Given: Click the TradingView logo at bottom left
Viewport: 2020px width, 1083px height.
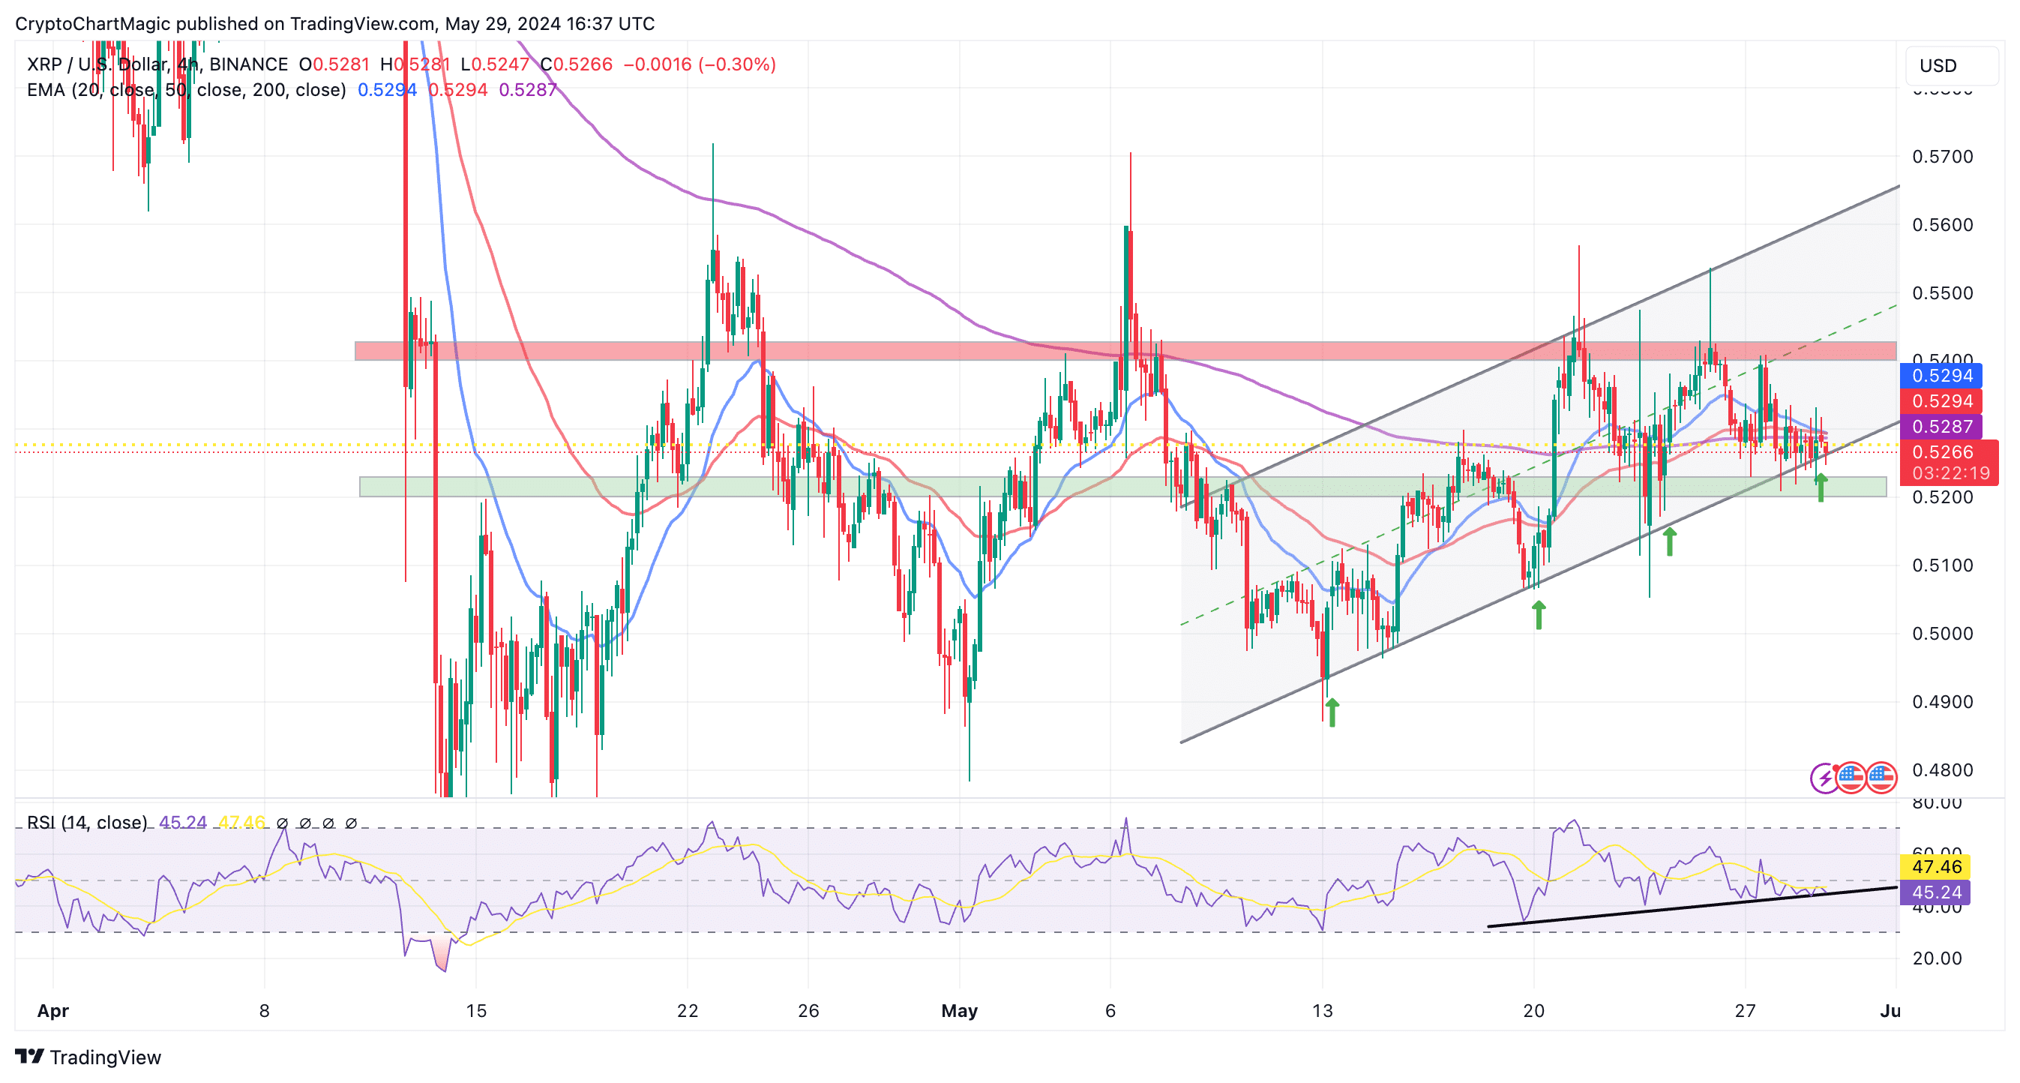Looking at the screenshot, I should coord(88,1057).
